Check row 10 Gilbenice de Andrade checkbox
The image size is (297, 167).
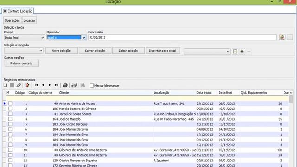coord(10,150)
